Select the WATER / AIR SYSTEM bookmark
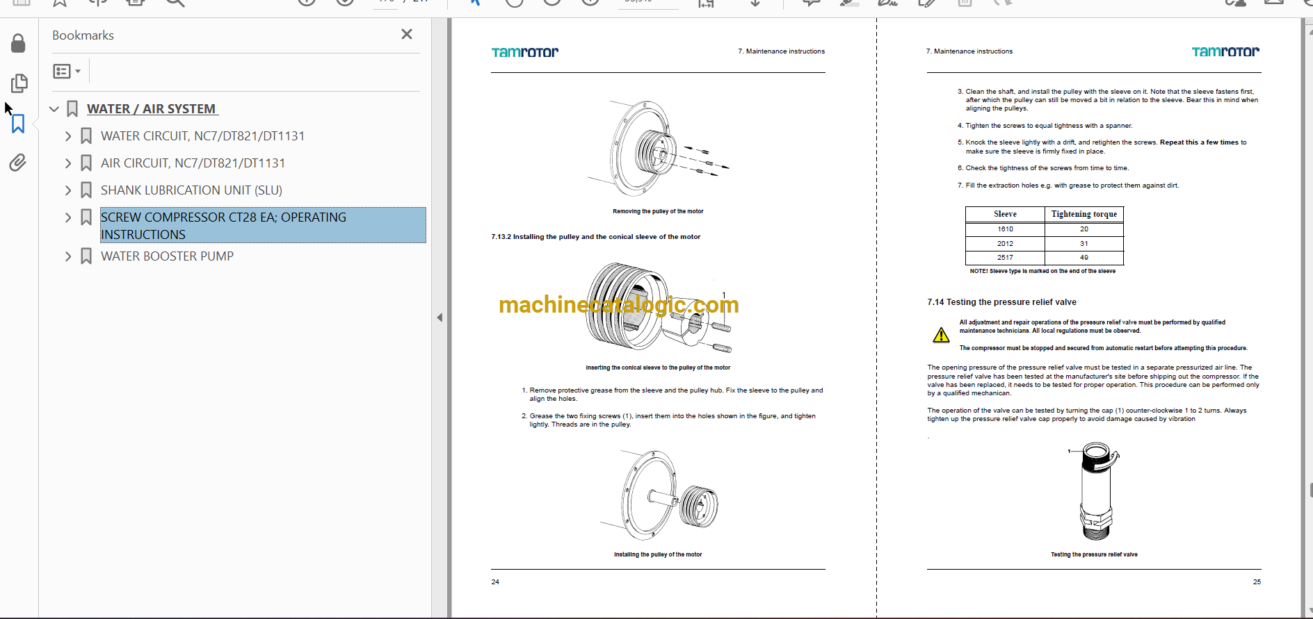Viewport: 1313px width, 619px height. (x=152, y=109)
